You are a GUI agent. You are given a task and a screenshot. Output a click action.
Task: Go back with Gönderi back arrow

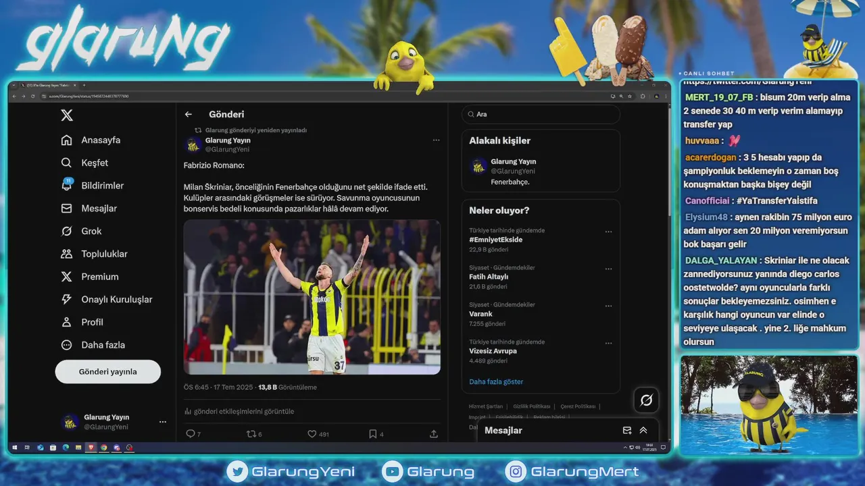(189, 115)
